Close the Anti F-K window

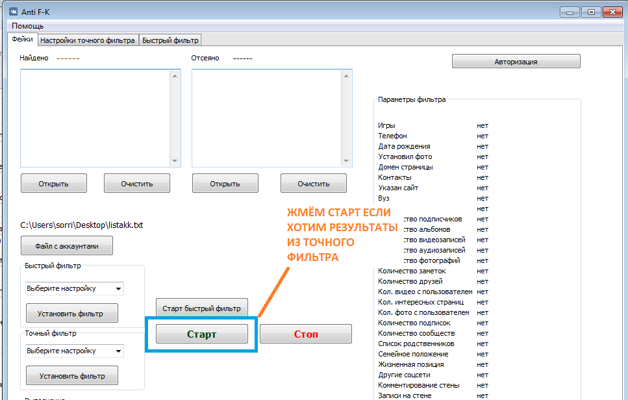point(612,12)
